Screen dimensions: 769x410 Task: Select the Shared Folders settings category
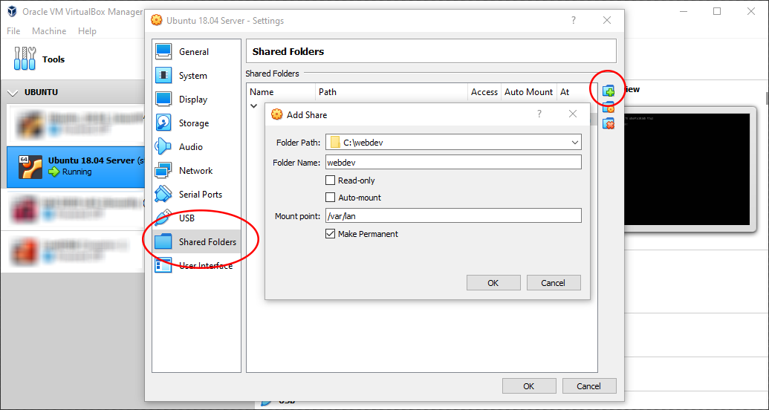(x=196, y=242)
